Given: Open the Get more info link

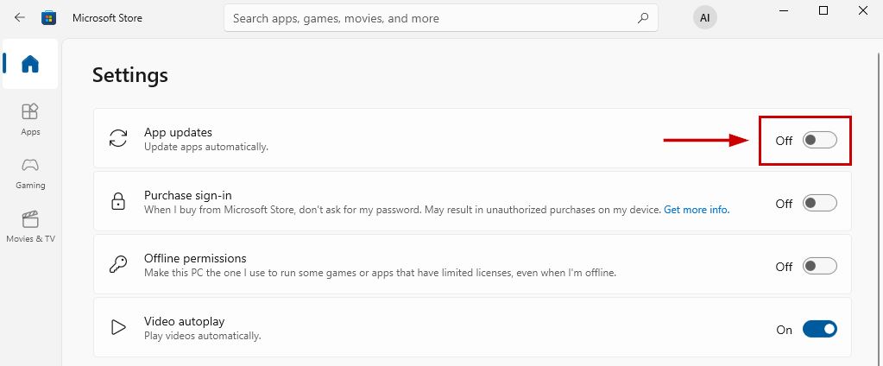Looking at the screenshot, I should 697,210.
